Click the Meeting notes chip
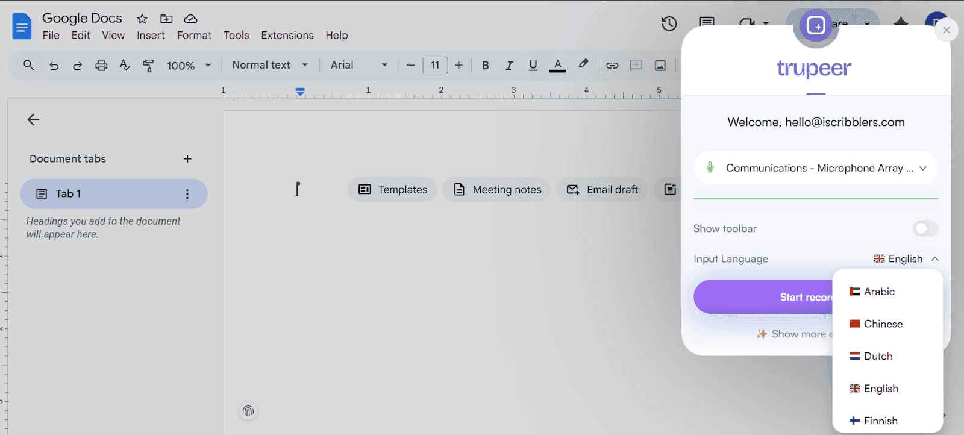 [496, 190]
